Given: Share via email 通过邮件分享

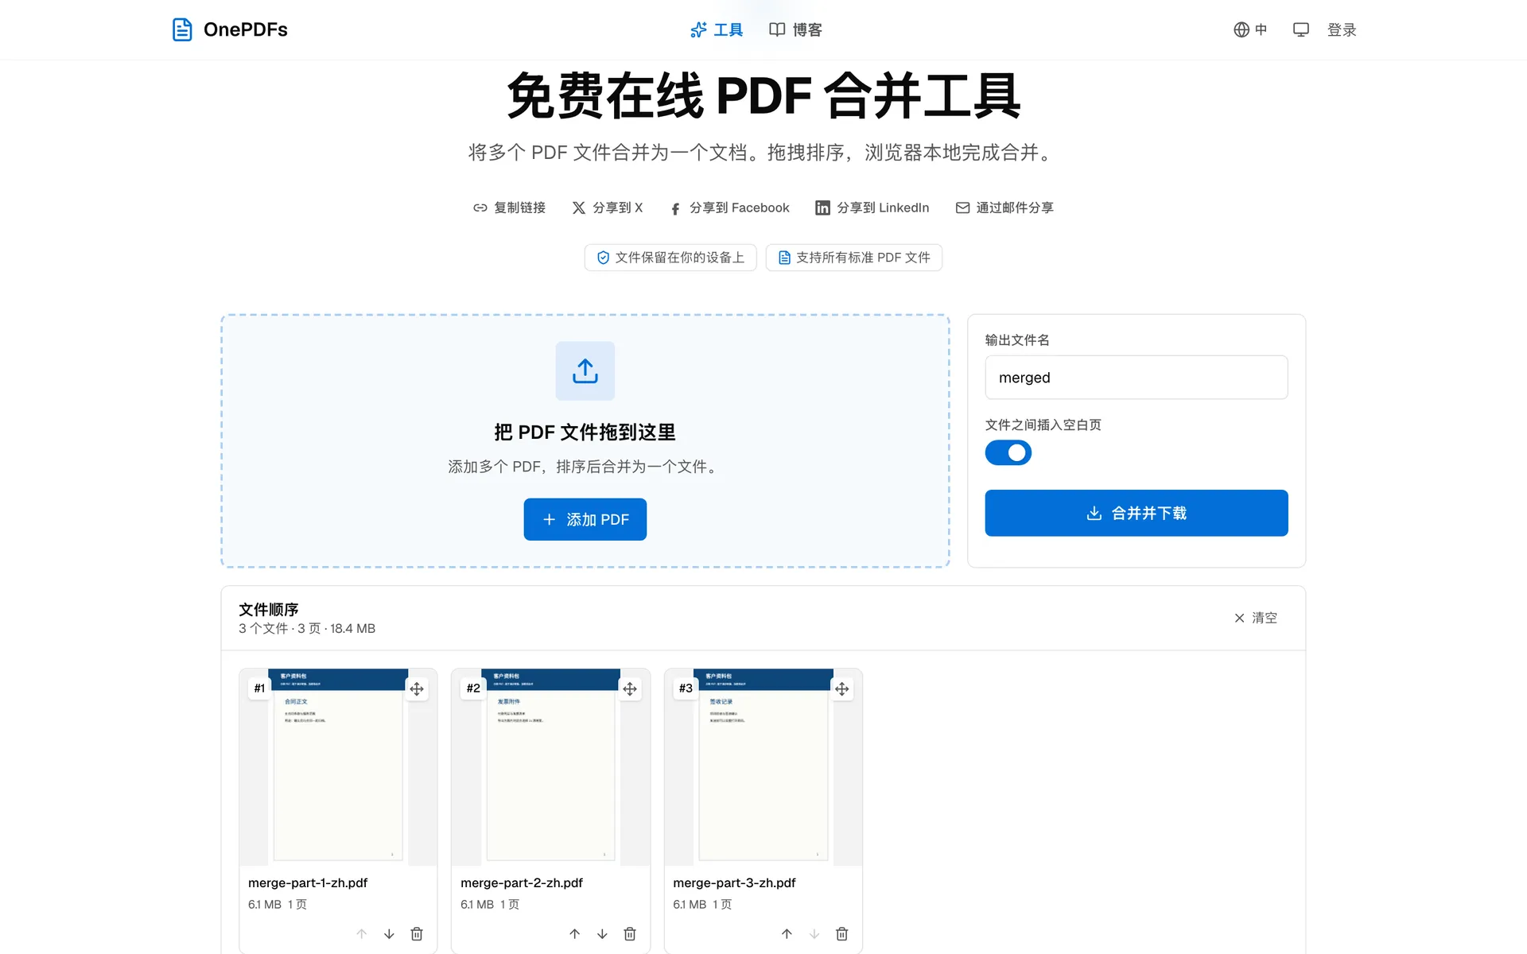Looking at the screenshot, I should tap(1004, 207).
